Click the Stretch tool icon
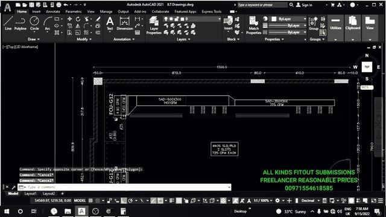The height and width of the screenshot is (217, 386). [70, 33]
